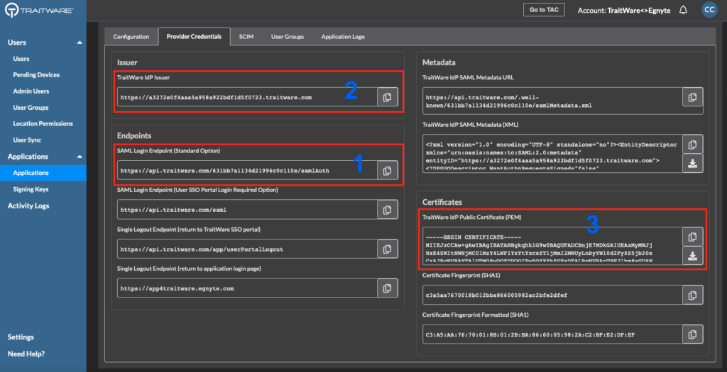The height and width of the screenshot is (372, 727).
Task: Open Users in the sidebar
Action: [21, 59]
